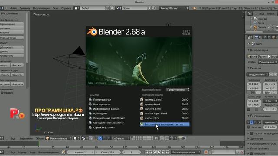This screenshot has width=278, height=156.
Task: Toggle snap magnet in 3D view header
Action: (x=167, y=138)
